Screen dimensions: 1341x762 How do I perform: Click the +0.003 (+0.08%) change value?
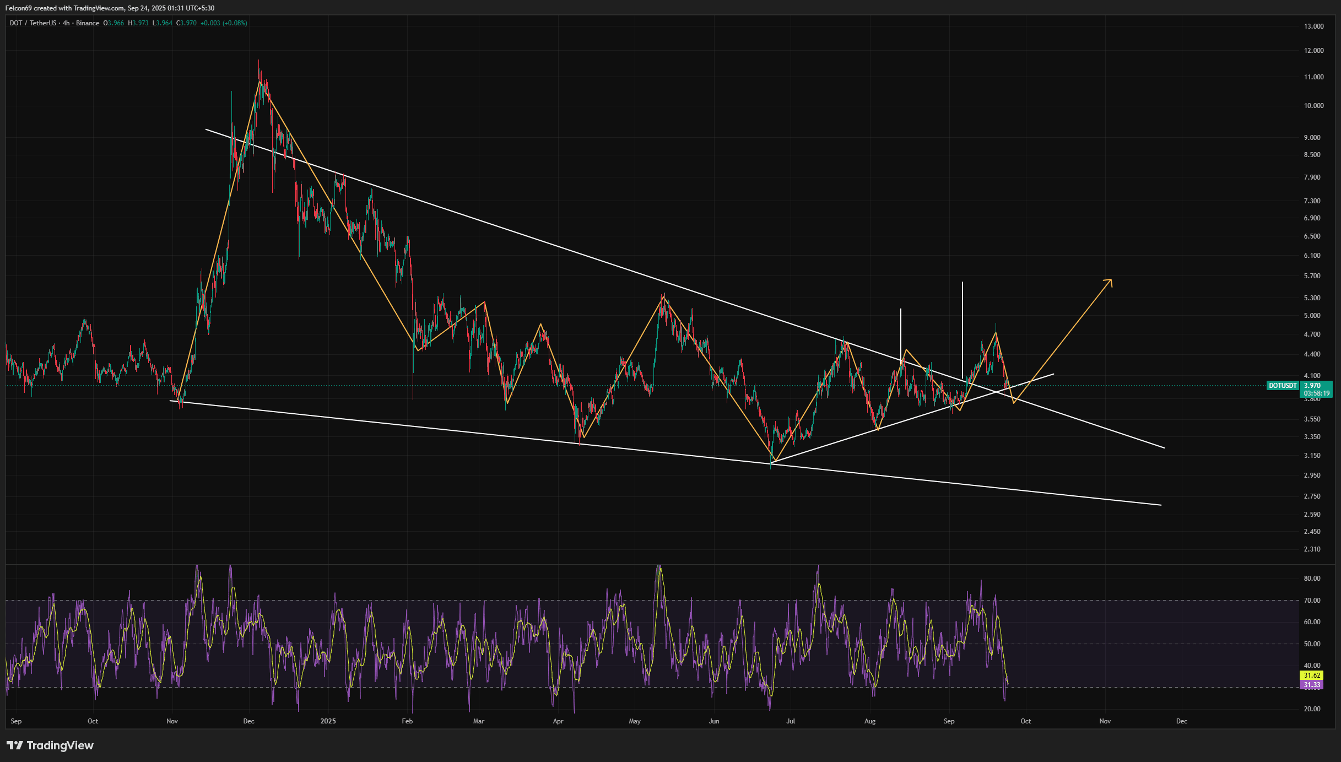click(224, 23)
